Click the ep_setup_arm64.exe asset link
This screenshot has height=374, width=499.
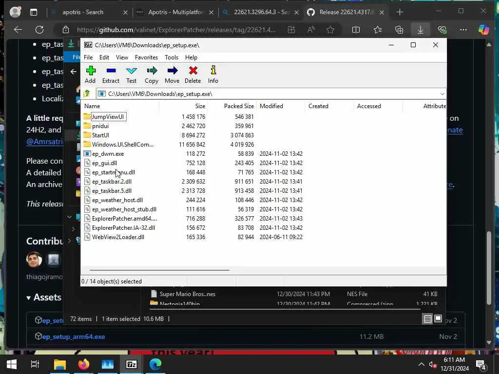point(73,337)
